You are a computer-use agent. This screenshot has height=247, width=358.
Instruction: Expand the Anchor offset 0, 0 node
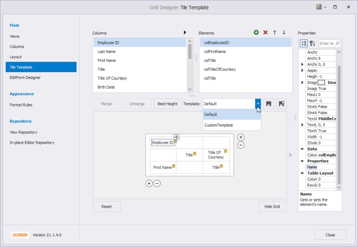(303, 64)
